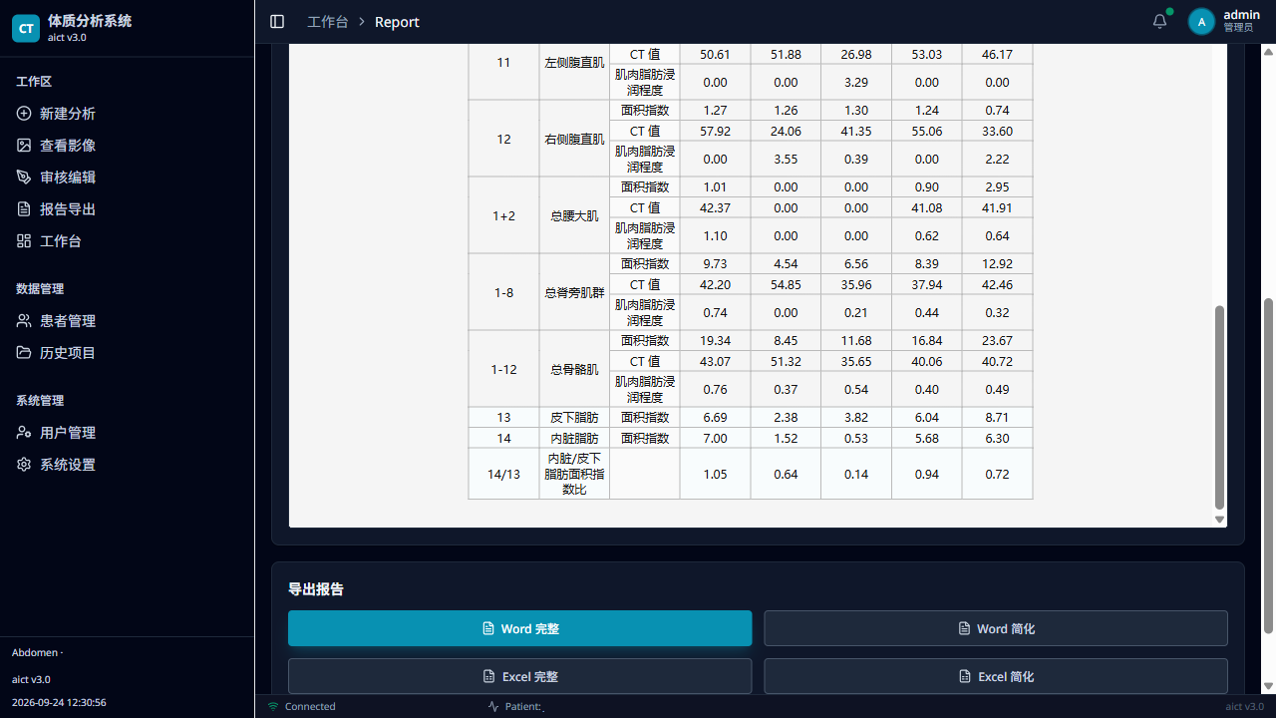Click the timestamp 2026-09-24 12:30:56
Screen dimensions: 1276x718
(59, 702)
